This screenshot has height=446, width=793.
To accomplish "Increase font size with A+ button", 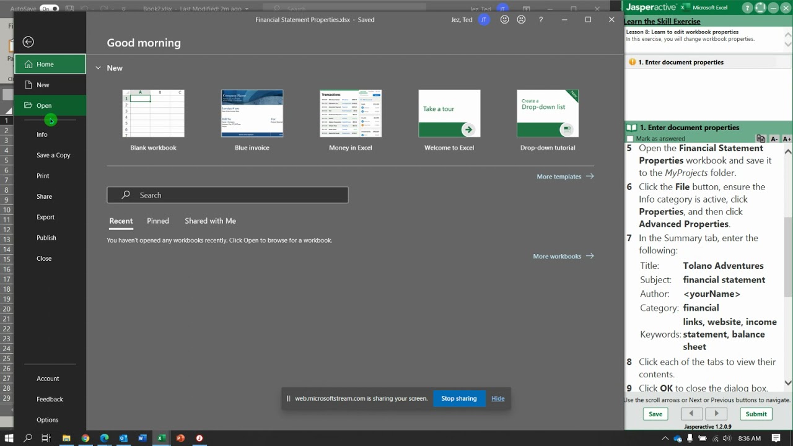I will click(786, 139).
